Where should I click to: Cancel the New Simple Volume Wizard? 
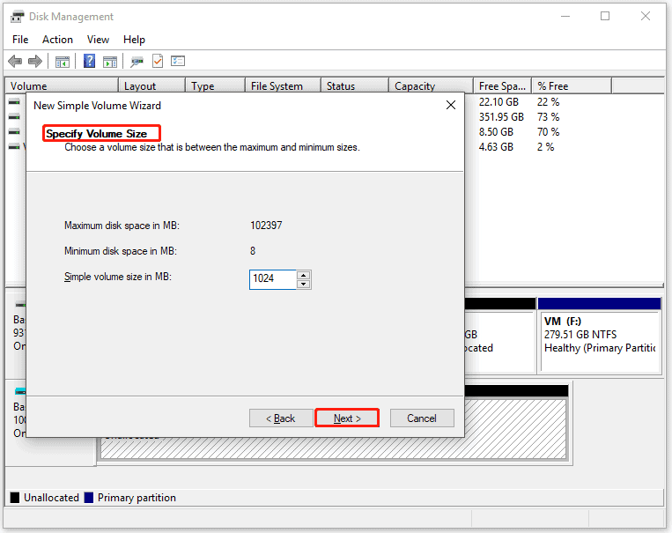click(x=422, y=418)
